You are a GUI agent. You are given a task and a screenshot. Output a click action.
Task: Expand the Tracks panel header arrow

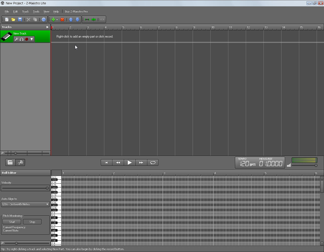[x=47, y=27]
